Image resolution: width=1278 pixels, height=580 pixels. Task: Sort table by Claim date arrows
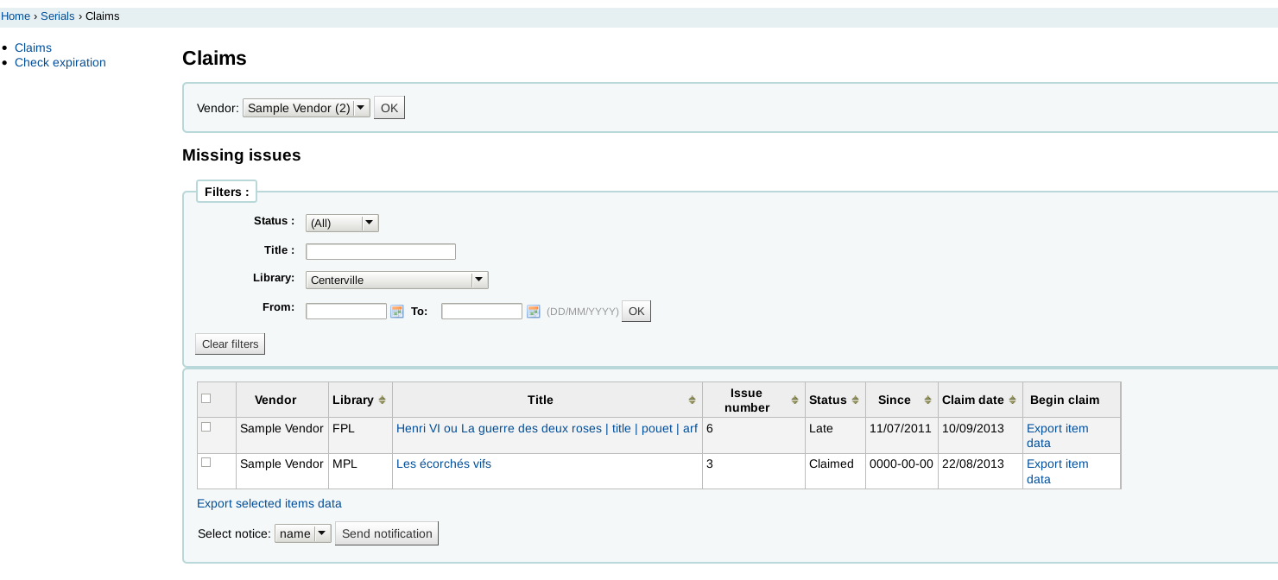click(1012, 400)
